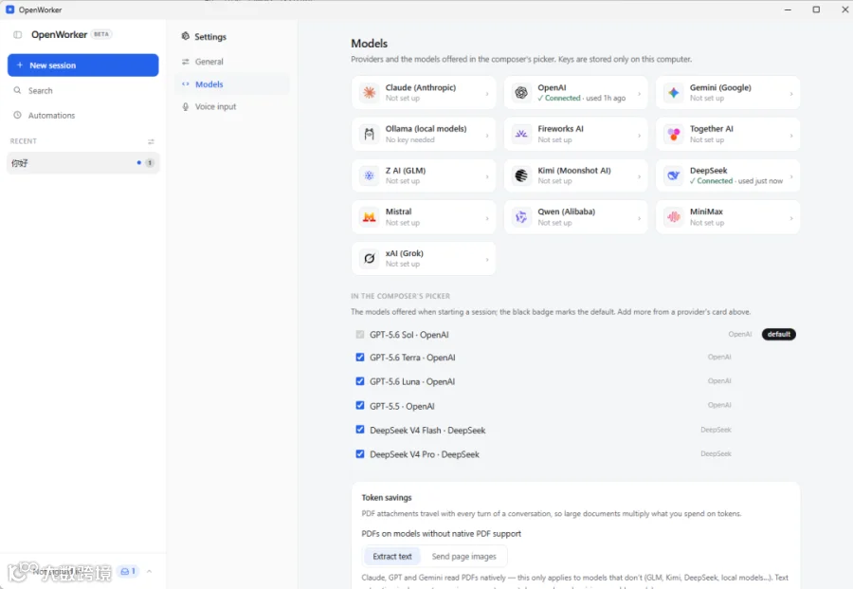Screen dimensions: 853x589
Task: Click the Token savings heading
Action: pos(387,498)
